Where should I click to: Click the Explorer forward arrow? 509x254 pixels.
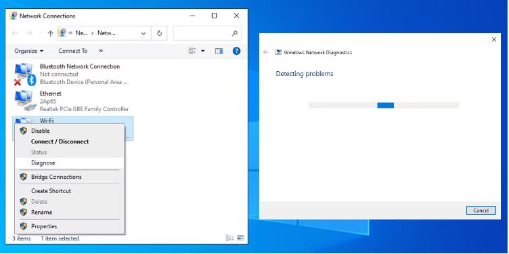tap(29, 33)
